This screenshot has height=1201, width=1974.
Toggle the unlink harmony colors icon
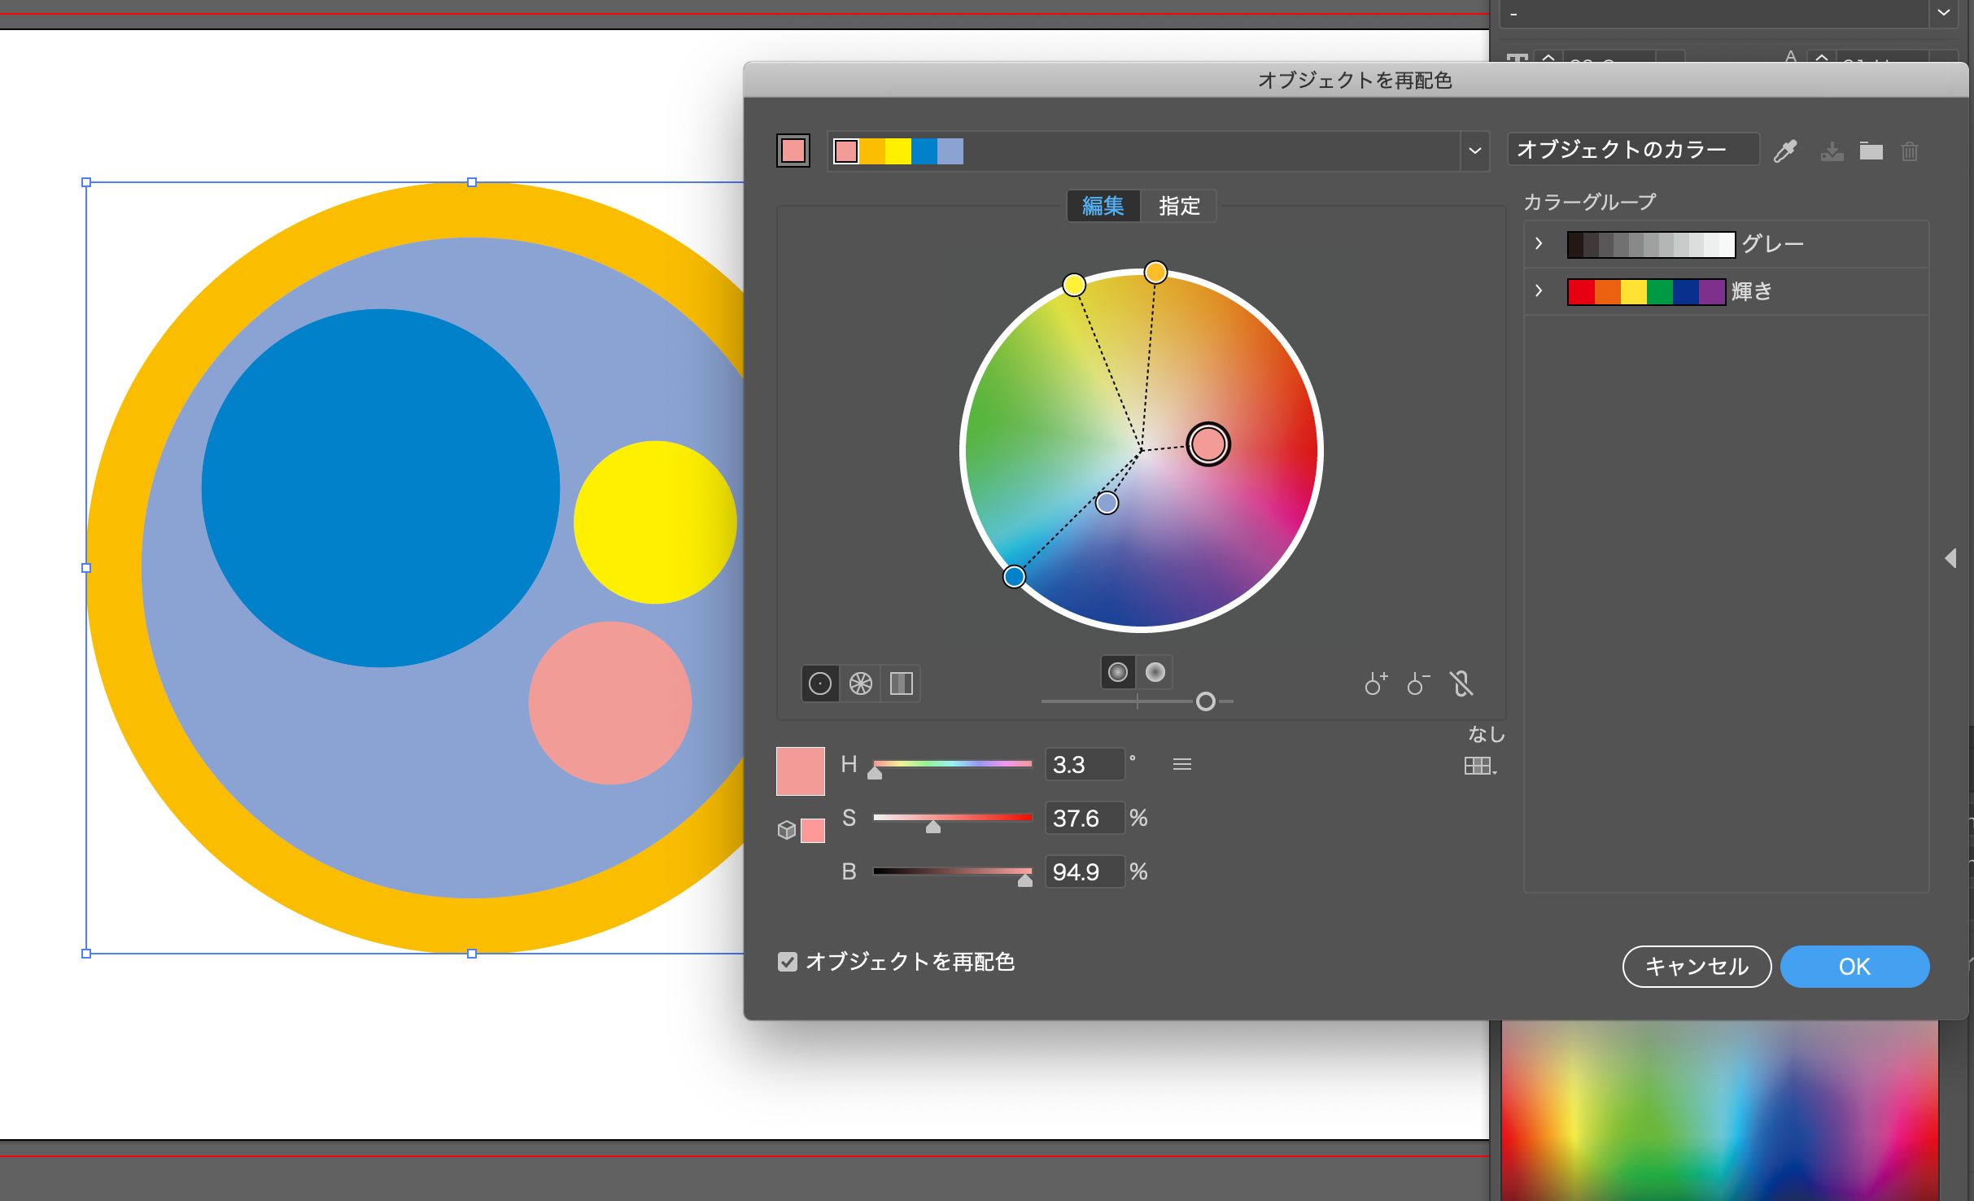coord(1461,683)
